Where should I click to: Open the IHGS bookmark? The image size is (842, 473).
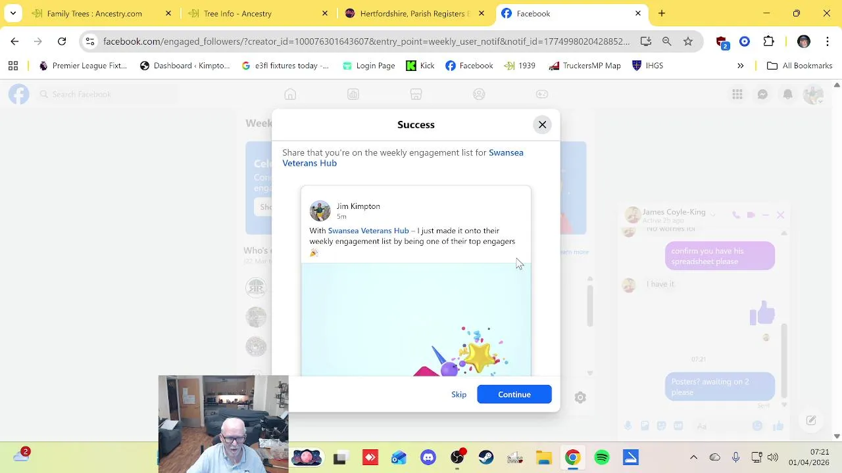click(647, 66)
